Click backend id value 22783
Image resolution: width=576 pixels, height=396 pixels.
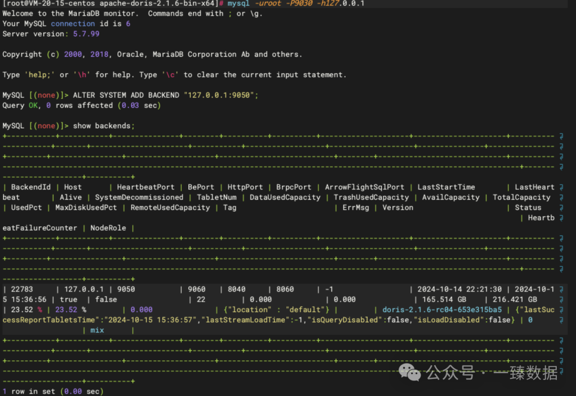[x=22, y=289]
